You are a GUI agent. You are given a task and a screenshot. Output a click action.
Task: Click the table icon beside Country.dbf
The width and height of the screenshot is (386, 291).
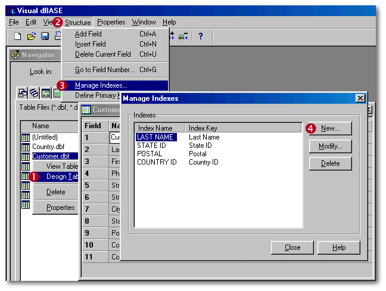[x=26, y=147]
